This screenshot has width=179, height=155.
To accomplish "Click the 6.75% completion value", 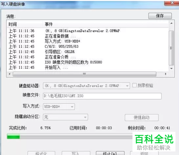I will (x=45, y=128).
